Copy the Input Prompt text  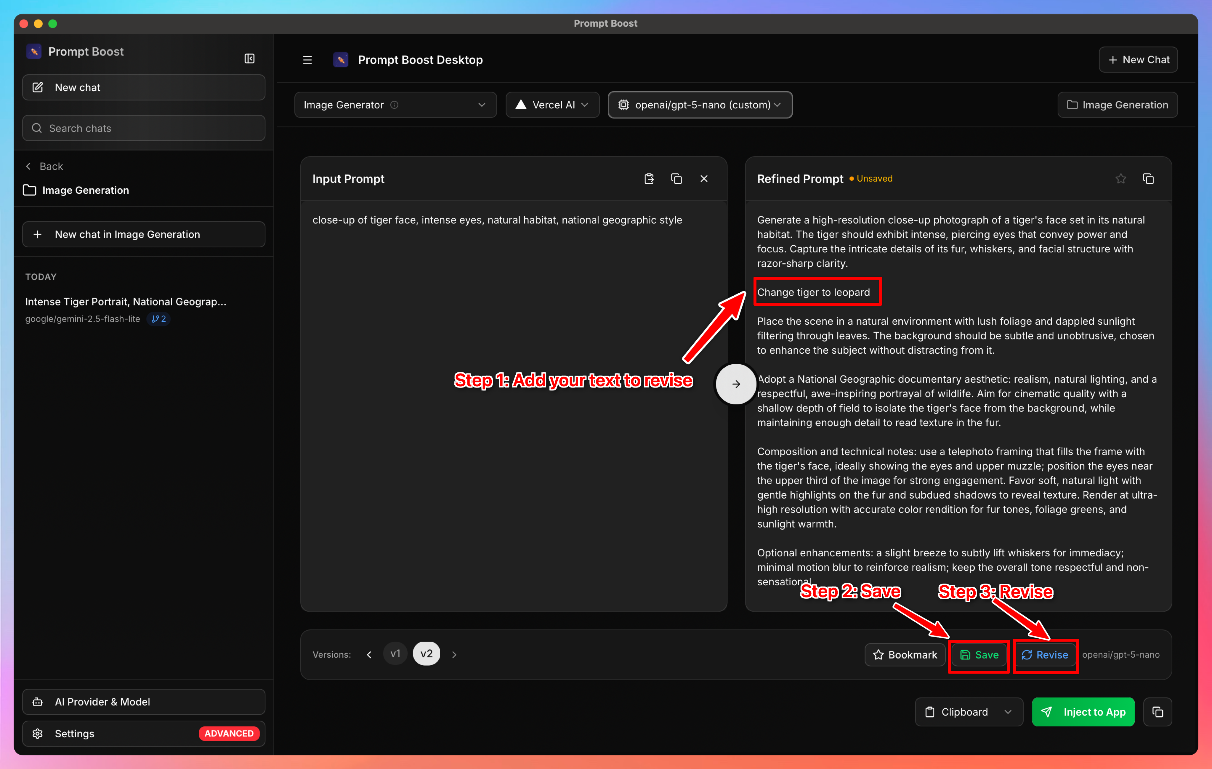tap(676, 178)
